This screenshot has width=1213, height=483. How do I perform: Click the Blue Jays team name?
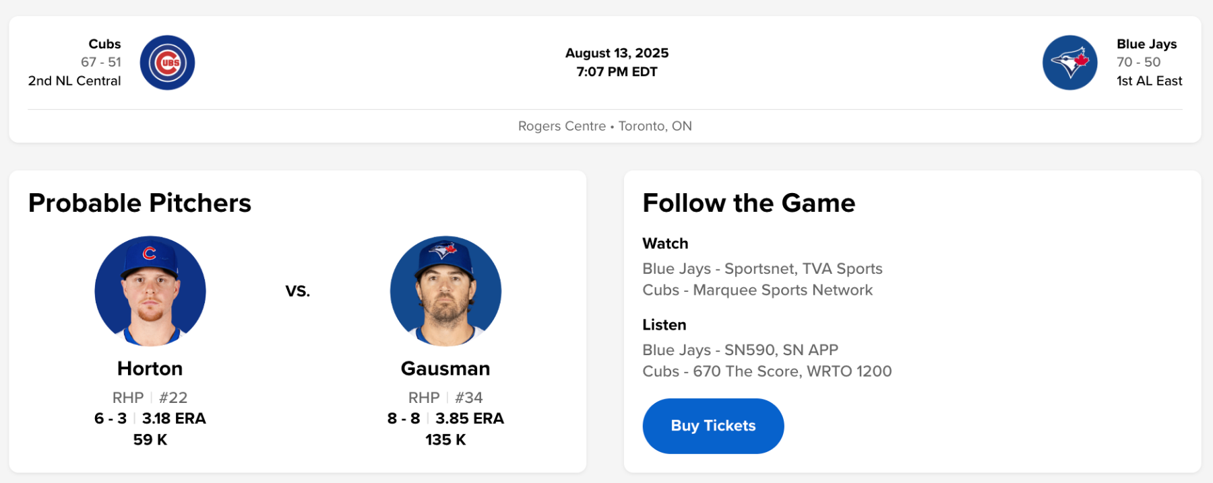coord(1146,44)
